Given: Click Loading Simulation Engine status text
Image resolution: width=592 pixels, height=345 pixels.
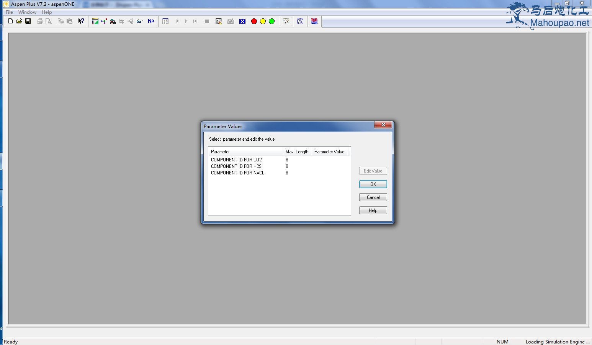Looking at the screenshot, I should click(x=558, y=342).
